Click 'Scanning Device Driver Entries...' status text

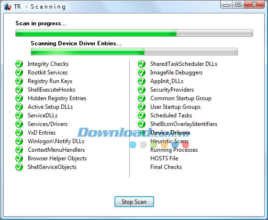(x=76, y=43)
